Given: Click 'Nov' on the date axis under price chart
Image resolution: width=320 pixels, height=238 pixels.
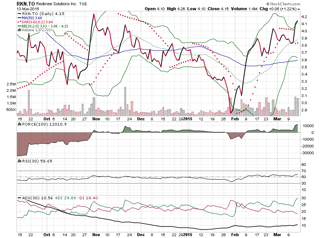Looking at the screenshot, I should point(96,119).
